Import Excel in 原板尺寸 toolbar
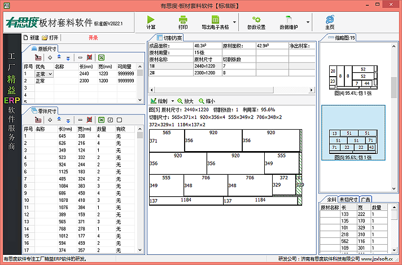 (x=101, y=58)
